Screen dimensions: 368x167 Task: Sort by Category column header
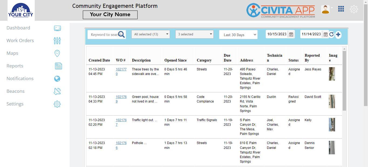click(204, 60)
